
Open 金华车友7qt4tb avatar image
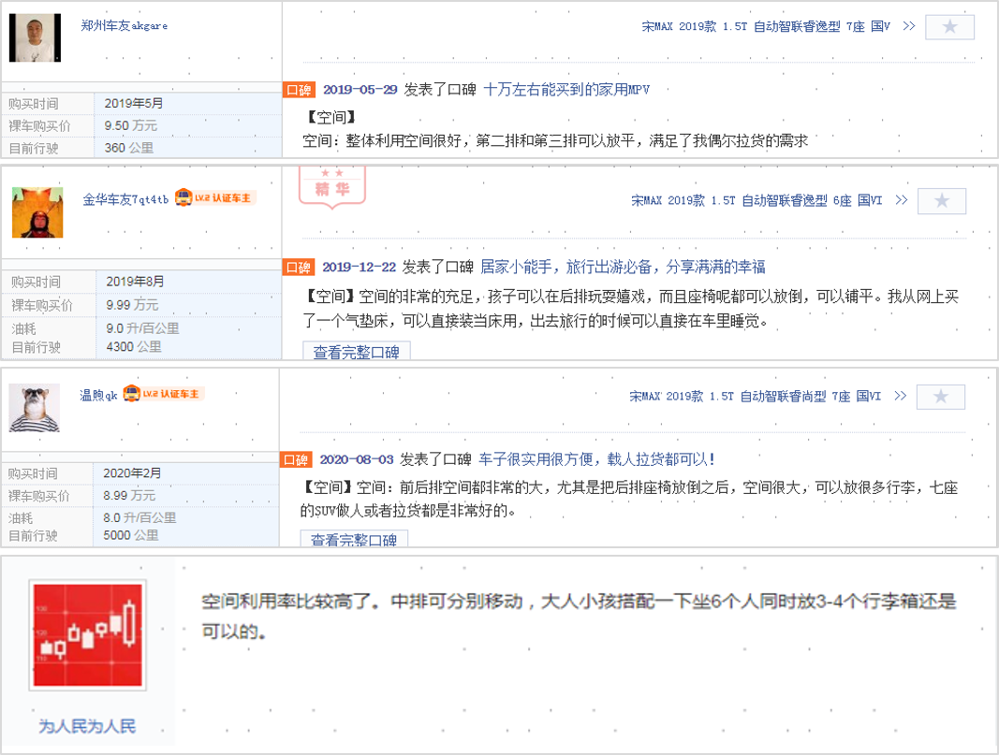click(37, 211)
